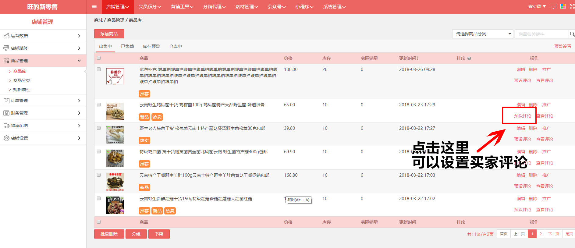Screen dimensions: 575x248
Task: Tick the select-all checkbox in the table header
Action: tap(99, 58)
